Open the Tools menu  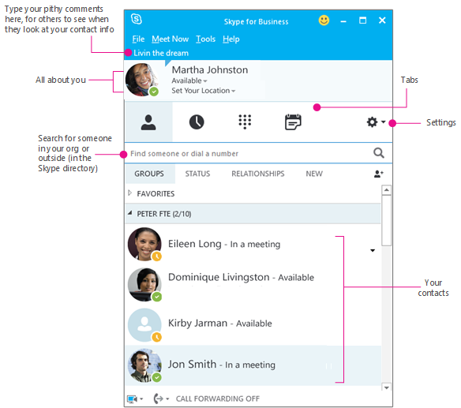(205, 39)
